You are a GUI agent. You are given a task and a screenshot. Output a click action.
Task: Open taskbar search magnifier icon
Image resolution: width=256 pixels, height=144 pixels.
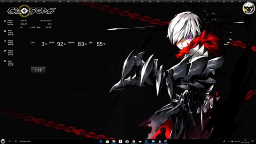[x=9, y=141]
